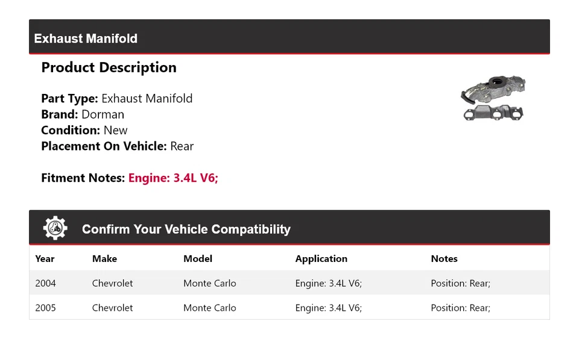
Task: Click the Application column header
Action: pos(321,258)
